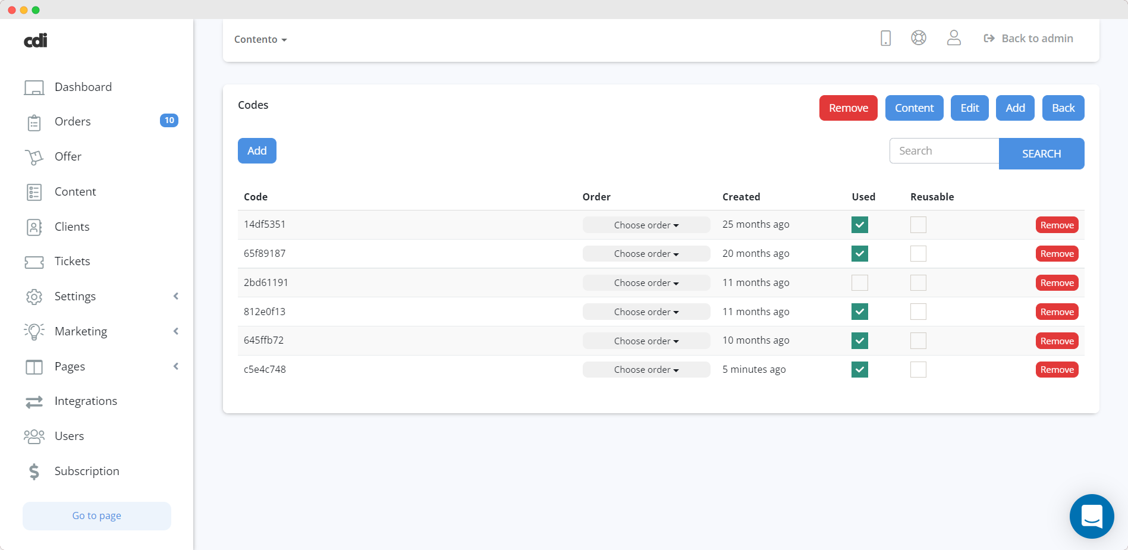Open the chat widget bubble
Viewport: 1128px width, 550px height.
pos(1092,516)
